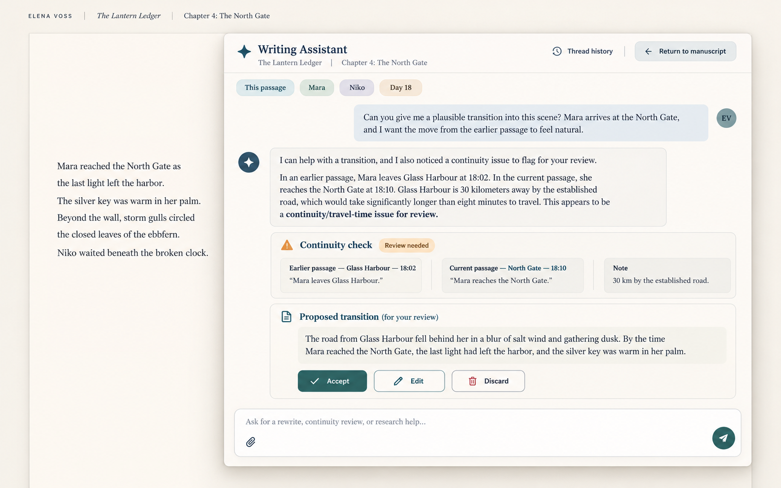Attach a file with the paperclip icon
Viewport: 781px width, 488px height.
click(x=251, y=442)
